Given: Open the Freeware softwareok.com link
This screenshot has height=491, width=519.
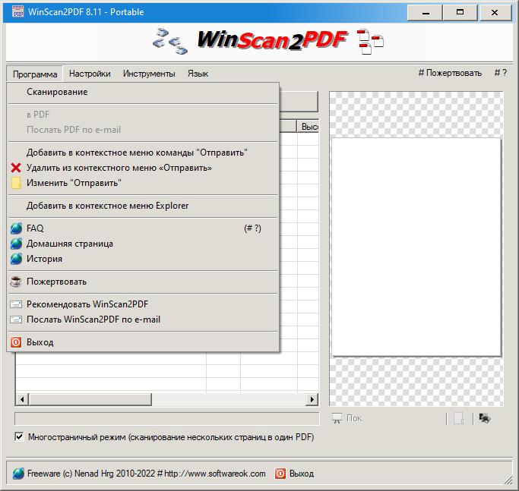Looking at the screenshot, I should click(x=147, y=474).
